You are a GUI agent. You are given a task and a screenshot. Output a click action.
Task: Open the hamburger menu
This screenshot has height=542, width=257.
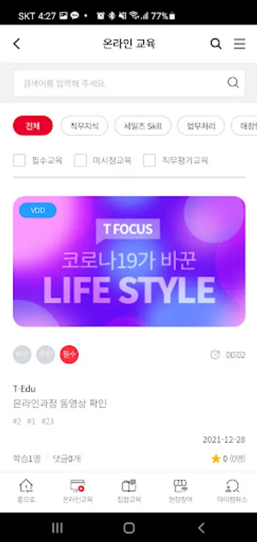click(240, 44)
